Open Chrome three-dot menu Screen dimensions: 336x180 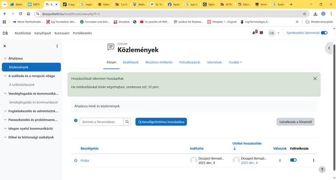[331, 14]
